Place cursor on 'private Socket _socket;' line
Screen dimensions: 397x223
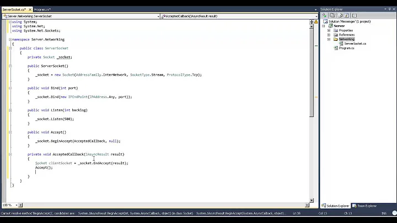[50, 57]
